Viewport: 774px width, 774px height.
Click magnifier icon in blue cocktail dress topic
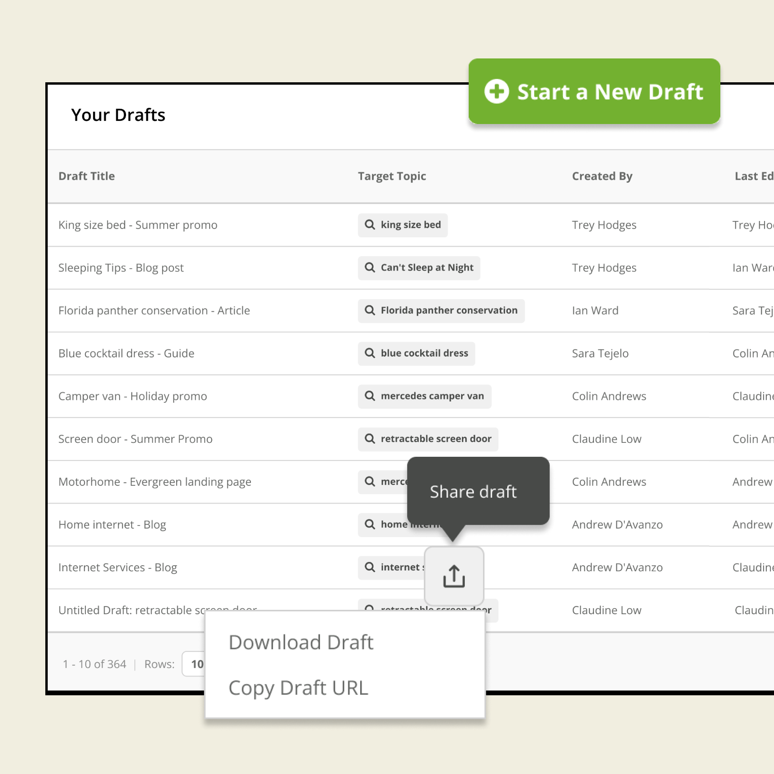(x=370, y=353)
